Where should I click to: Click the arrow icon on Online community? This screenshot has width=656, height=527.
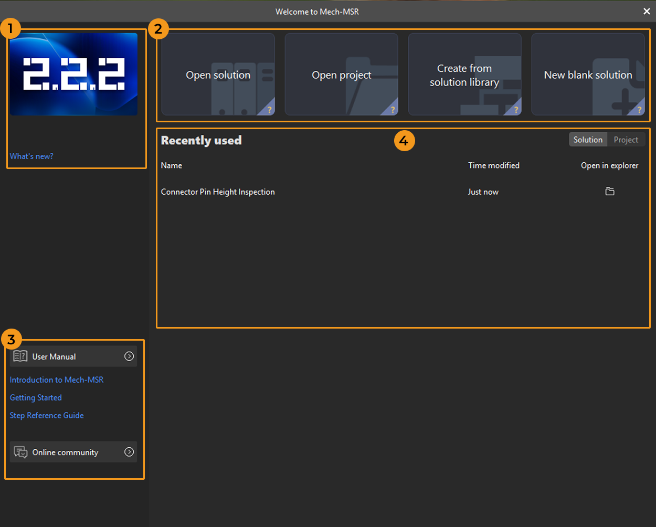tap(129, 452)
